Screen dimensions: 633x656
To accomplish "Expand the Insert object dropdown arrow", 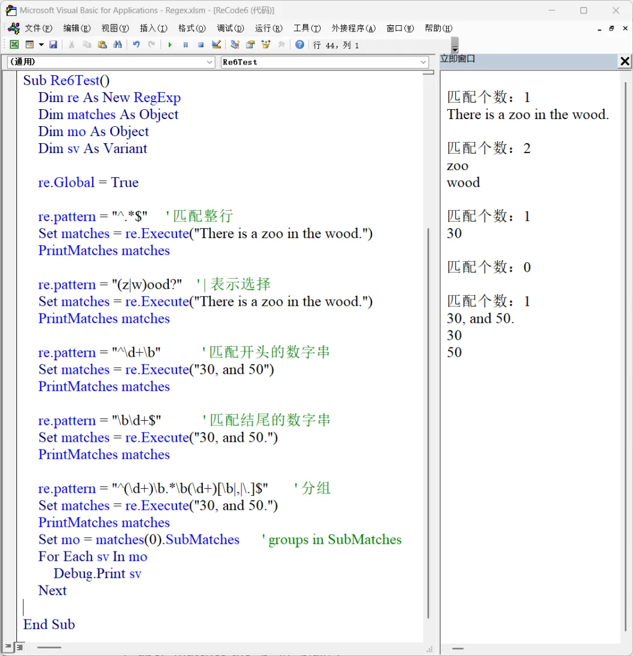I will (x=41, y=45).
